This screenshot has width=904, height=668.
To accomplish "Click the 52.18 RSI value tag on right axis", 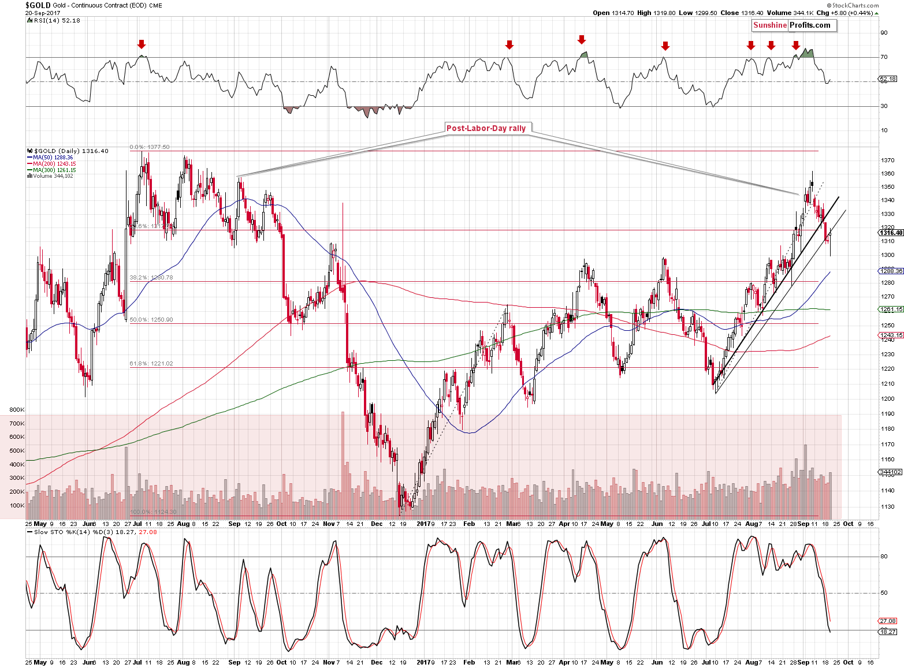I will pyautogui.click(x=888, y=79).
